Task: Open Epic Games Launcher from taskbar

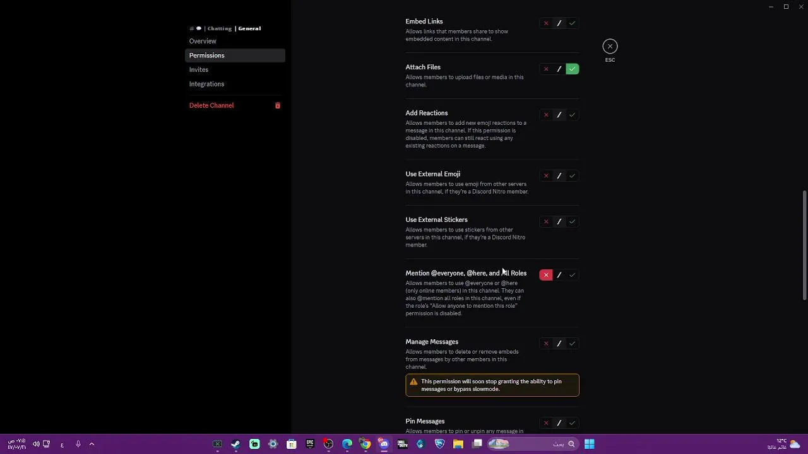Action: pos(310,444)
